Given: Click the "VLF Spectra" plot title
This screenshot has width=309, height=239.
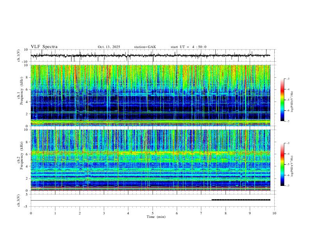Looking at the screenshot, I should 44,47.
